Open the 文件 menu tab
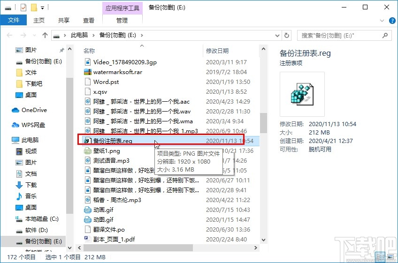Viewport: 398px width, 263px height. coord(14,20)
